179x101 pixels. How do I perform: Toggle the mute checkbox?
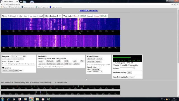[114, 65]
